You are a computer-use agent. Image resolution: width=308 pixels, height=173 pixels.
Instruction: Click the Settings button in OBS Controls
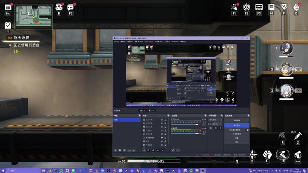click(x=237, y=138)
